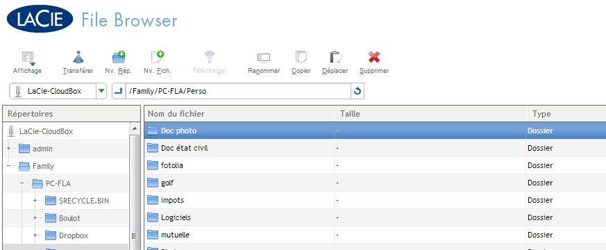The image size is (606, 250).
Task: Click the Doc état civil folder icon
Action: pos(153,148)
